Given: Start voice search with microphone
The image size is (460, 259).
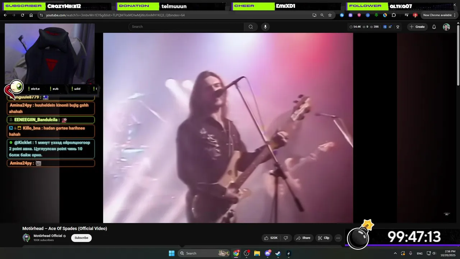Looking at the screenshot, I should point(265,27).
